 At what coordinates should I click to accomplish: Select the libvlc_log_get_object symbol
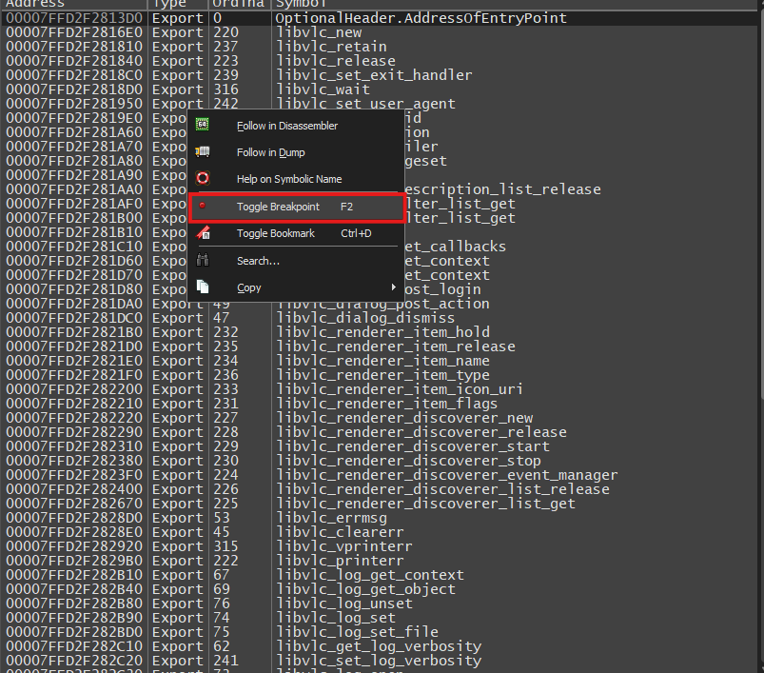365,589
